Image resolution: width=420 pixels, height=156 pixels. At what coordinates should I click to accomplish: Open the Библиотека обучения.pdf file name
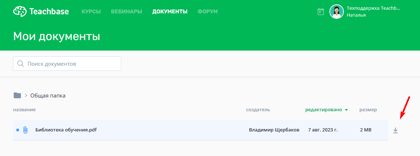point(66,130)
